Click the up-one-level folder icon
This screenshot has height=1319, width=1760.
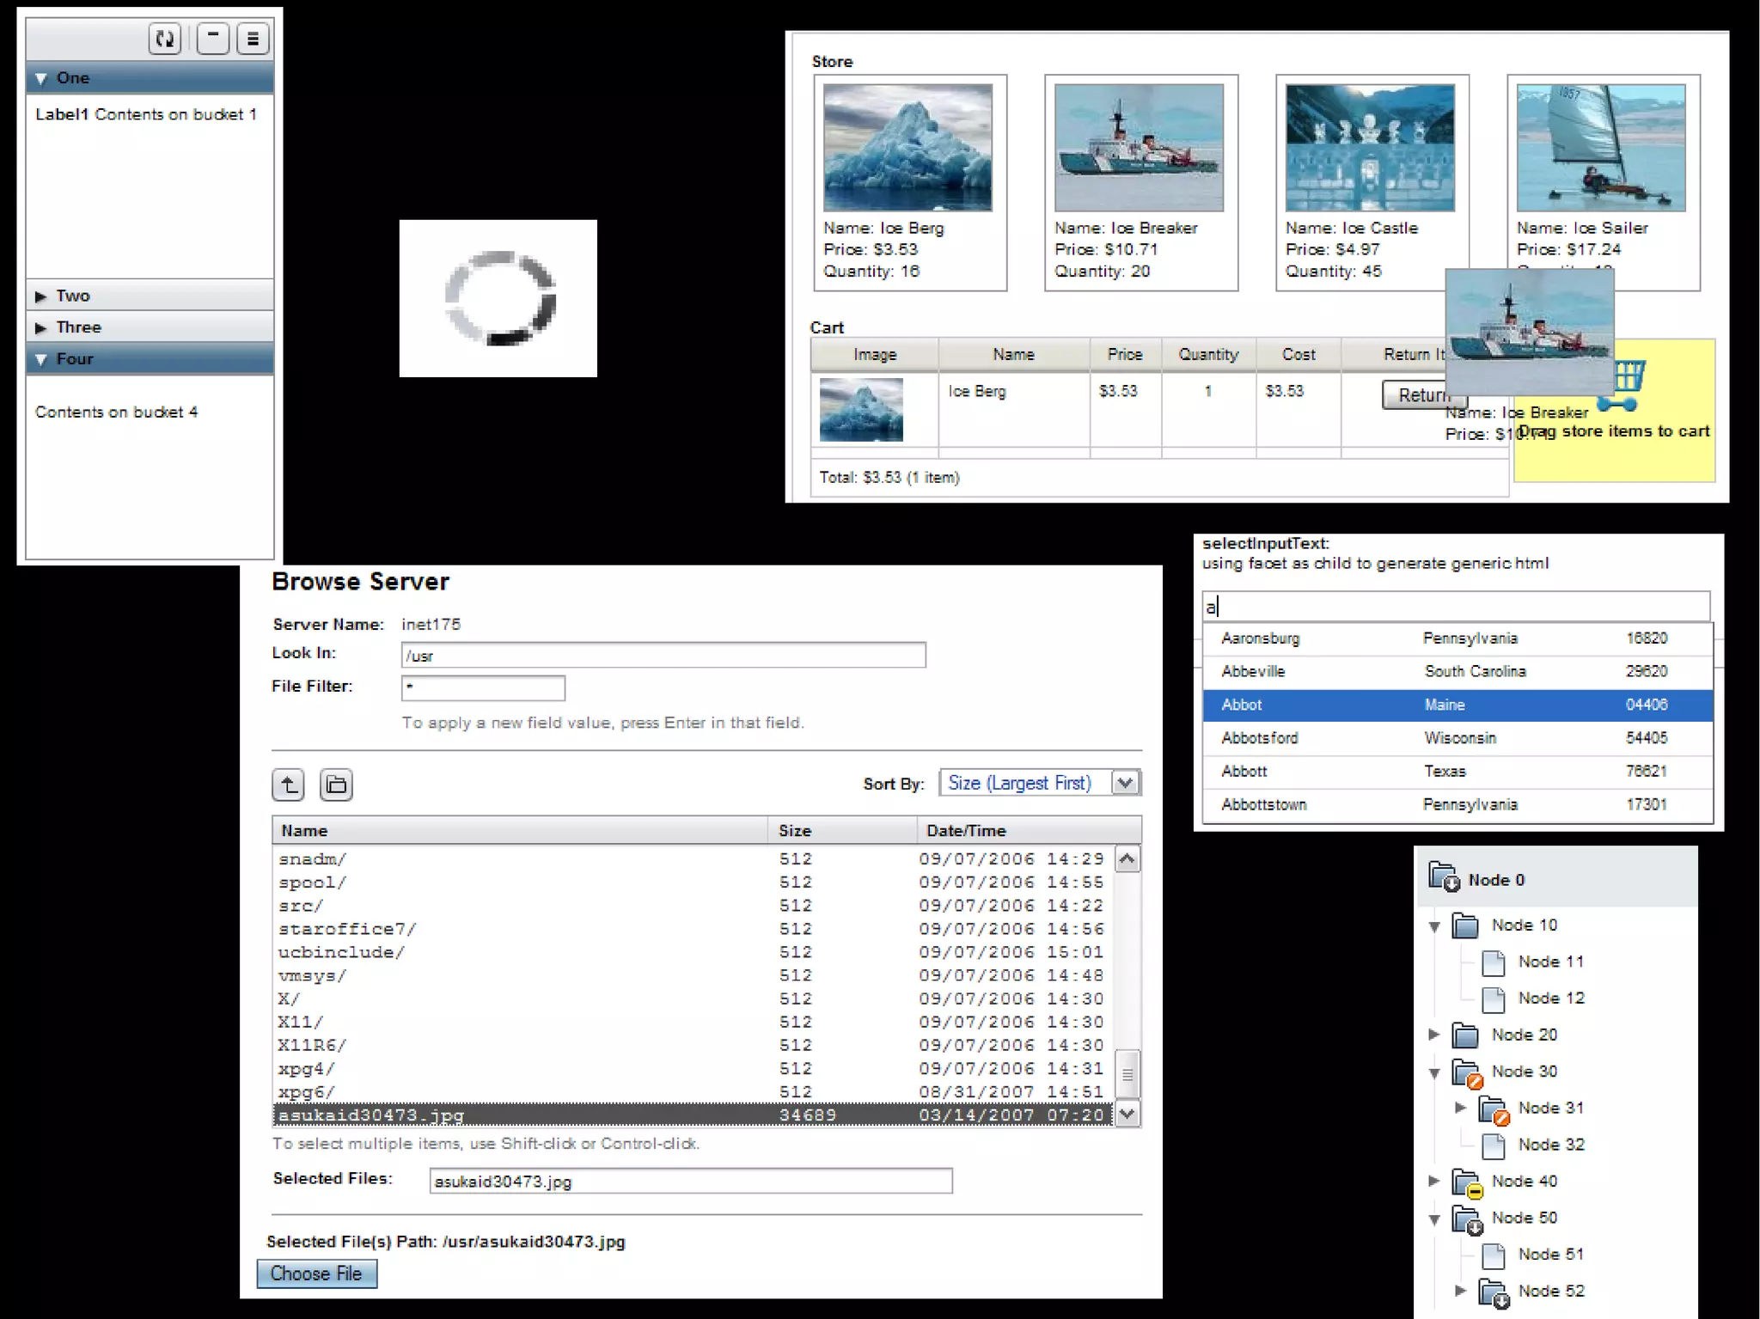pyautogui.click(x=288, y=785)
